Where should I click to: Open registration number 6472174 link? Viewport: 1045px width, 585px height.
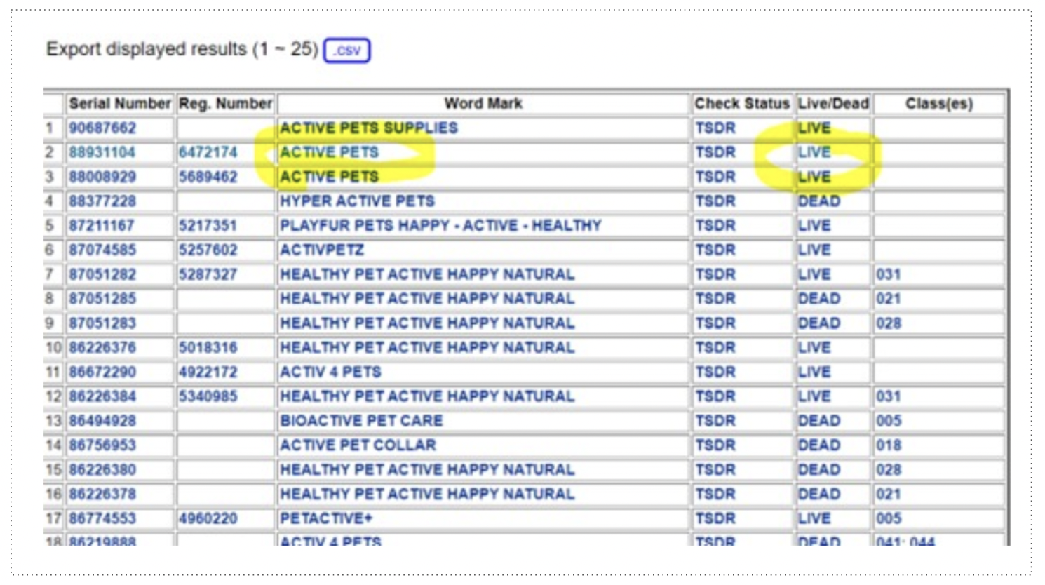(x=208, y=152)
